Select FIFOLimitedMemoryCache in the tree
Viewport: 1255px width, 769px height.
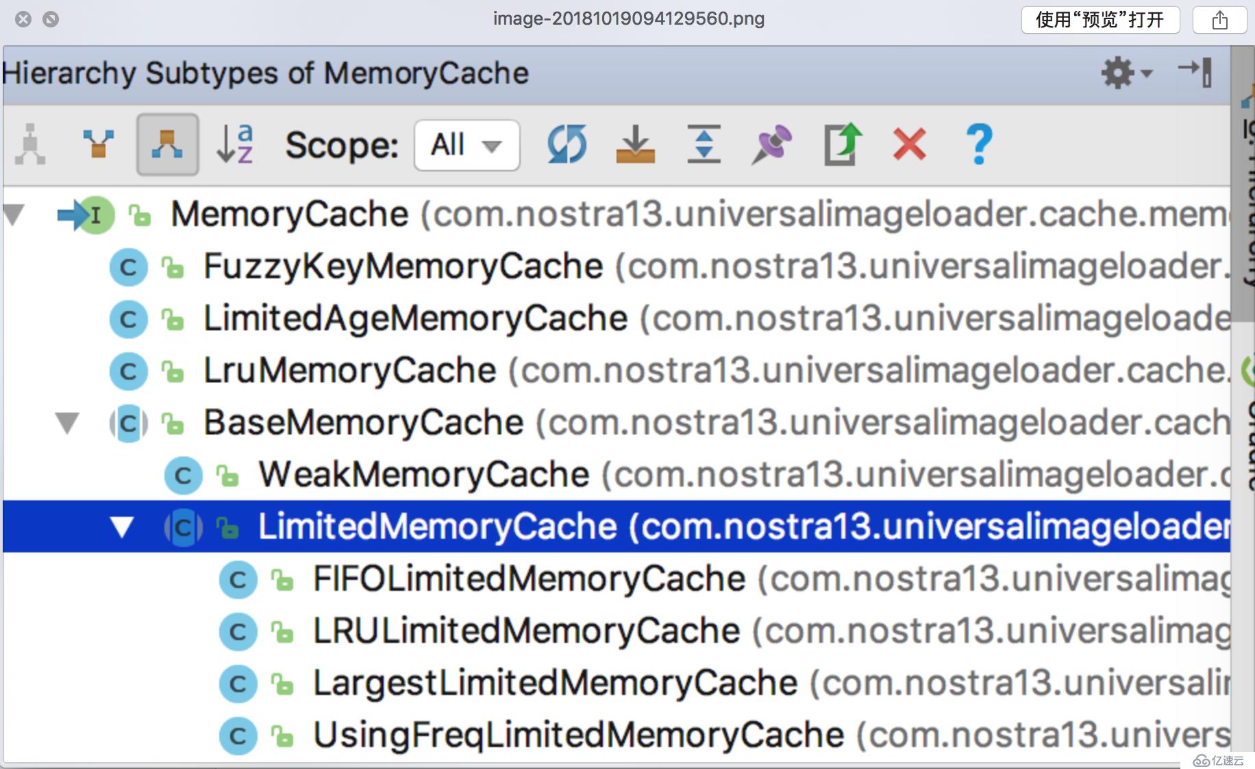pos(617,579)
